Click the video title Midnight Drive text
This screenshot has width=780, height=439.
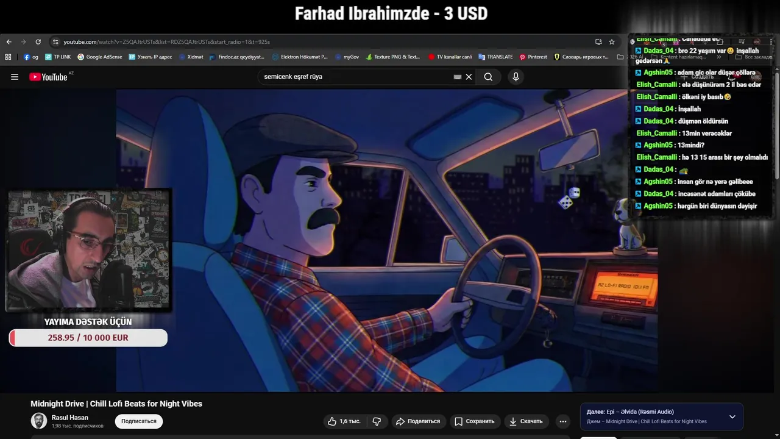pyautogui.click(x=116, y=404)
